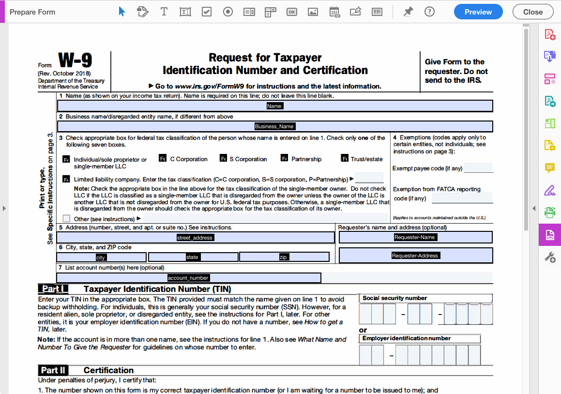
Task: Choose the edit text and objects tool
Action: 142,12
